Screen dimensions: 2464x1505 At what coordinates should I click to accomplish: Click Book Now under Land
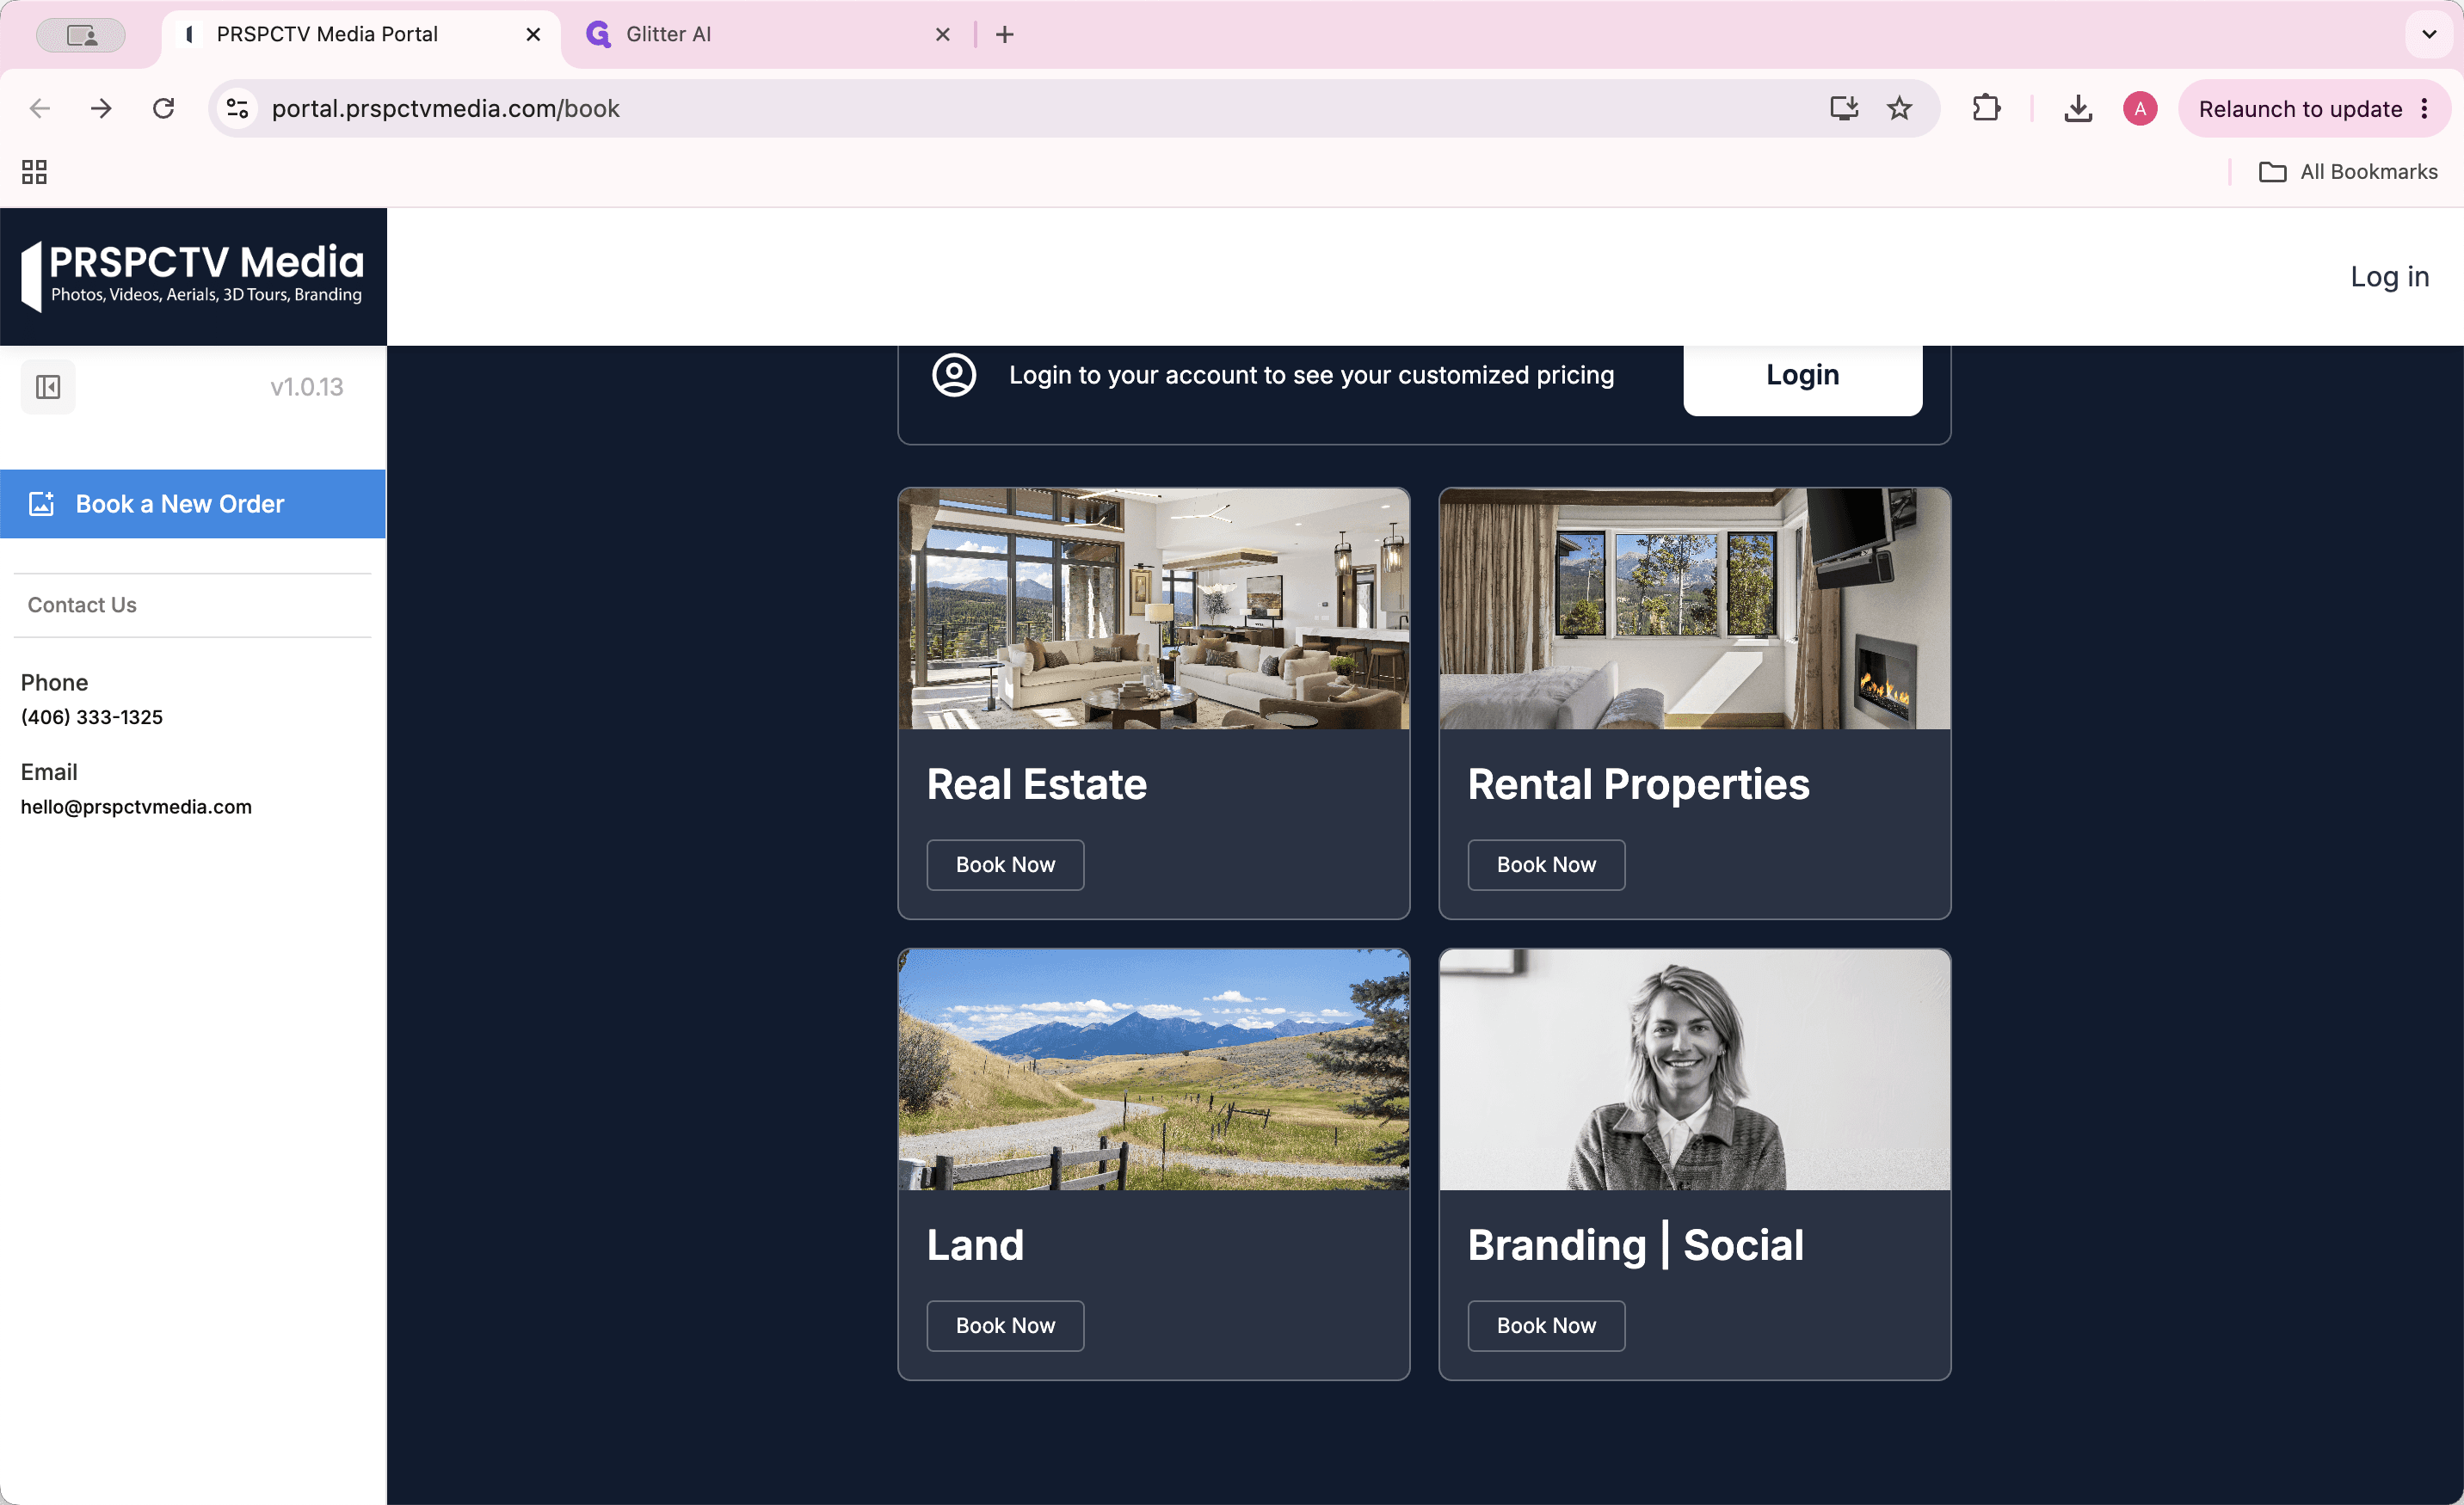(x=1005, y=1325)
